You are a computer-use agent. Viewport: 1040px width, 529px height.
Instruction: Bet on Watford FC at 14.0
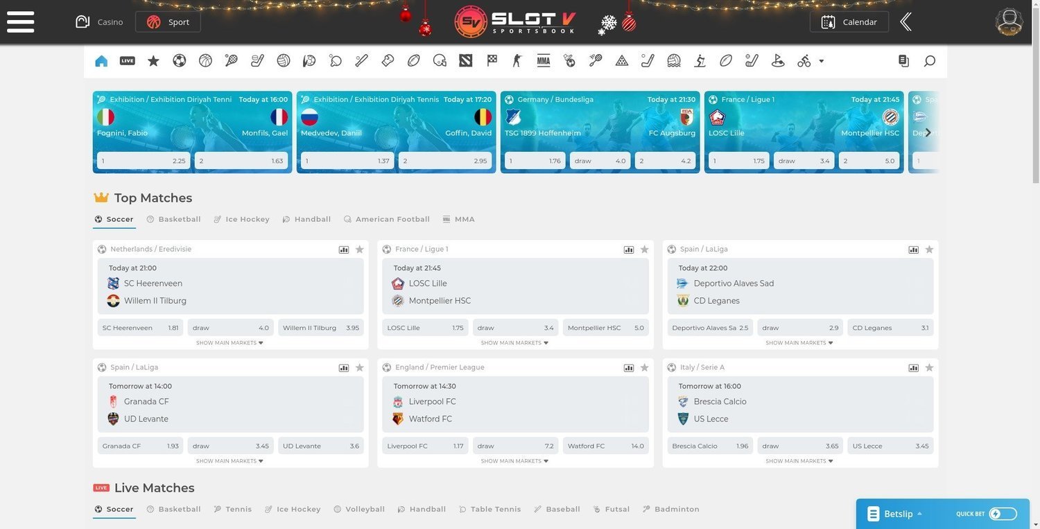pyautogui.click(x=606, y=446)
